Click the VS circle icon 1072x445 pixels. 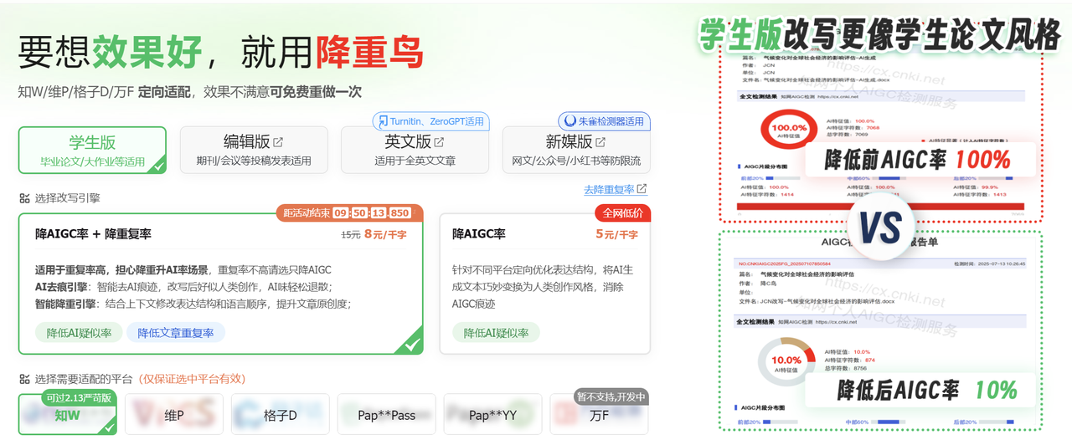click(881, 227)
